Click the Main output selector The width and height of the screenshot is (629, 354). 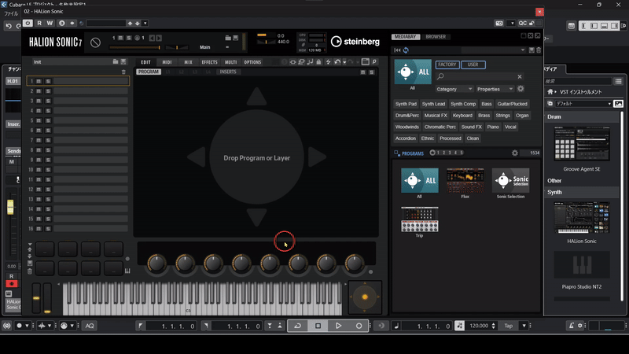pos(205,47)
